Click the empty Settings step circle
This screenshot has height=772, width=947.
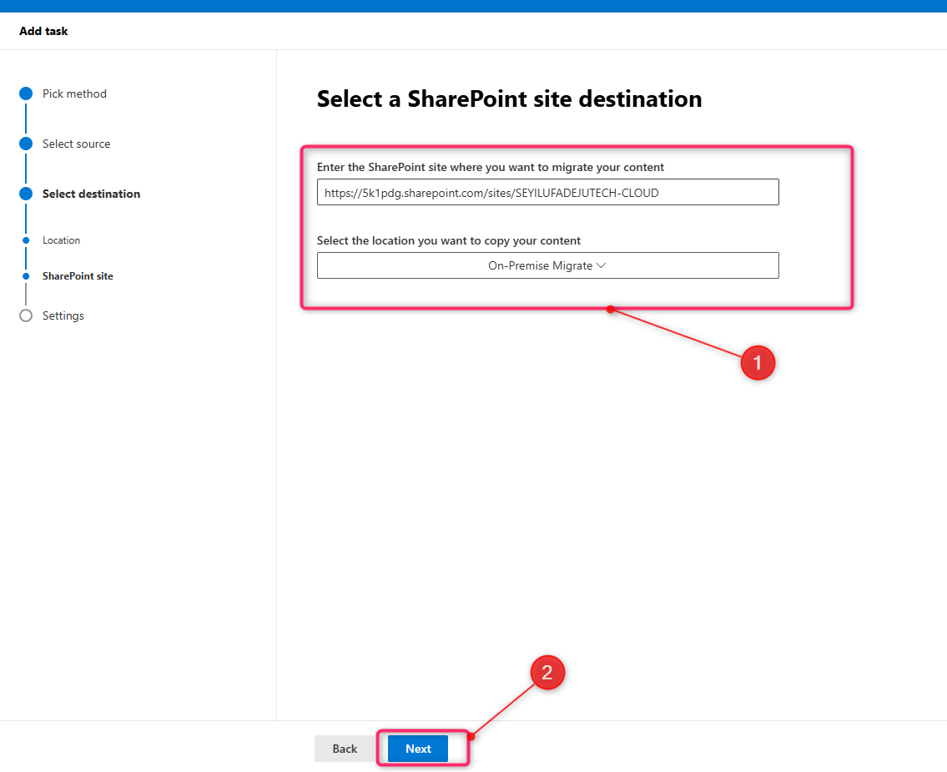(26, 316)
